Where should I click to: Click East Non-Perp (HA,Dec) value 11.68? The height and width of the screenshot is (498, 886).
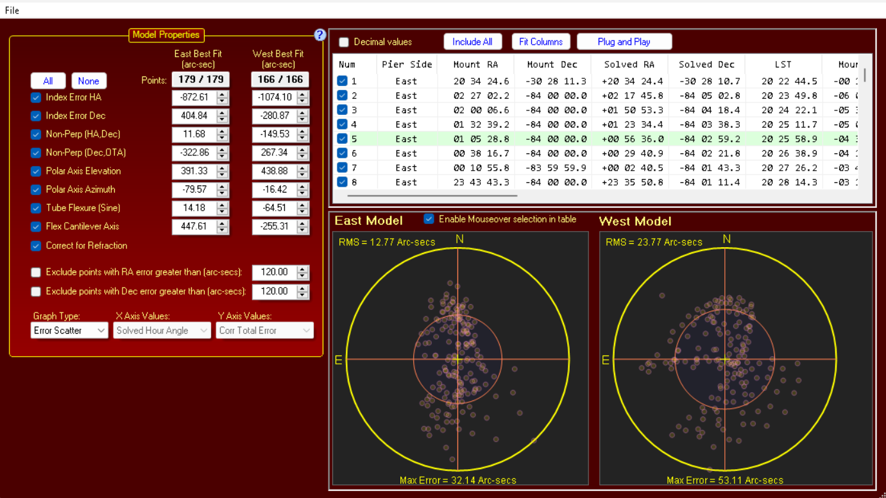pos(195,134)
